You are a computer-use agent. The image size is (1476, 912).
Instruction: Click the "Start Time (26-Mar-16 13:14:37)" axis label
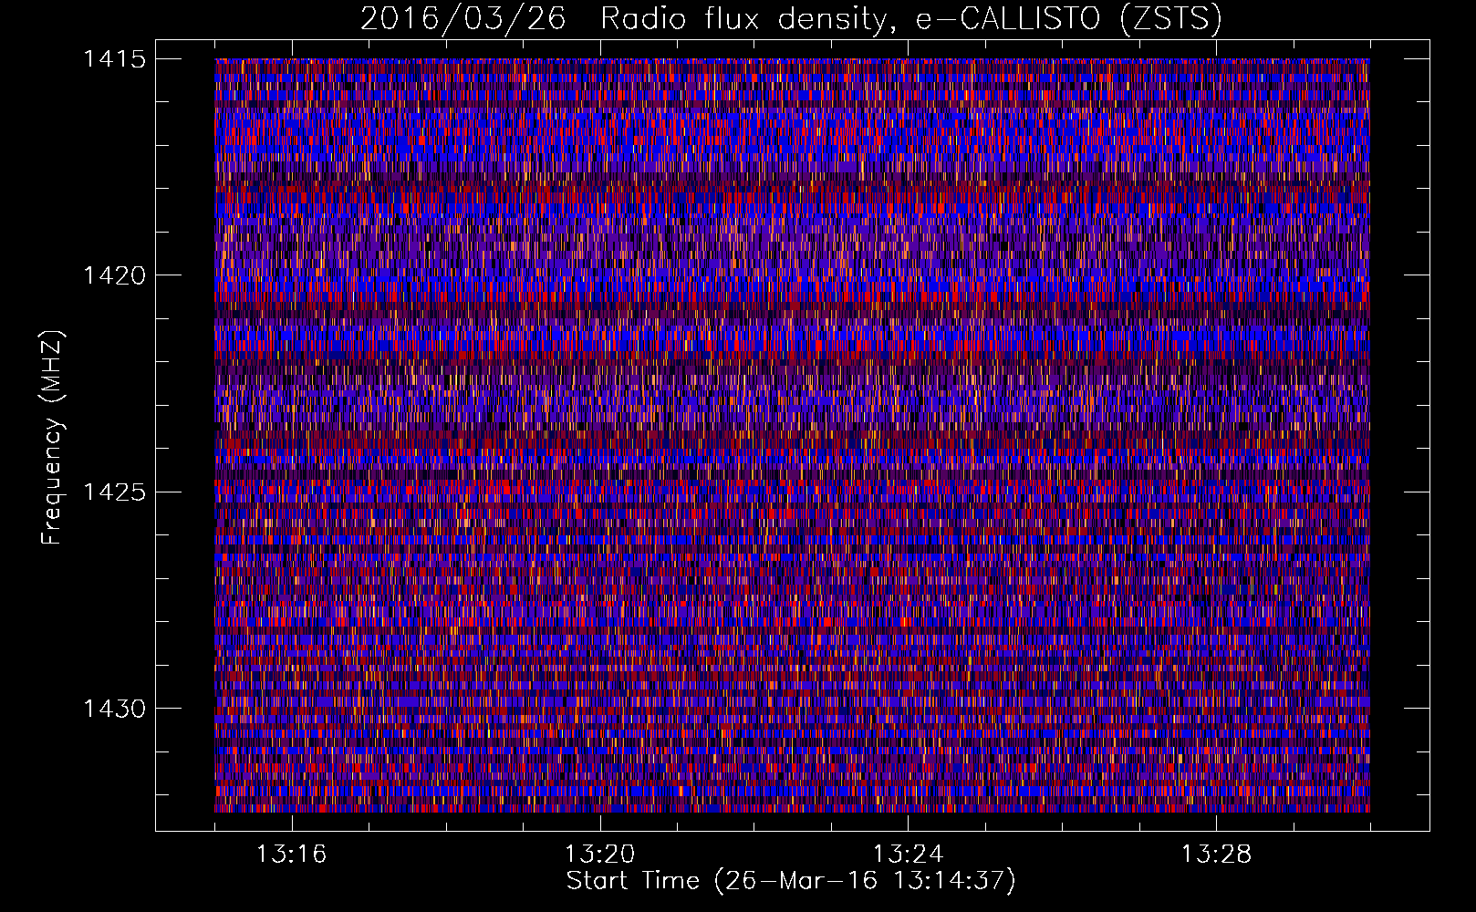791,881
